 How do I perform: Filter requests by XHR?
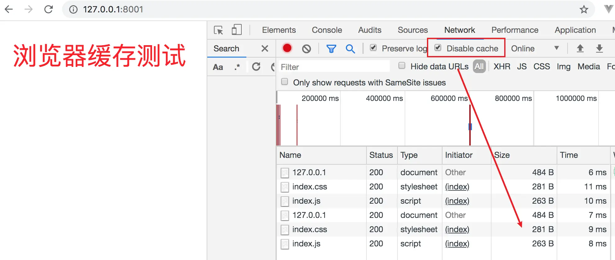502,67
